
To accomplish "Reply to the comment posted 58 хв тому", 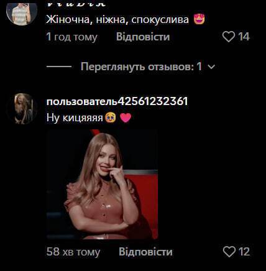I will [145, 252].
